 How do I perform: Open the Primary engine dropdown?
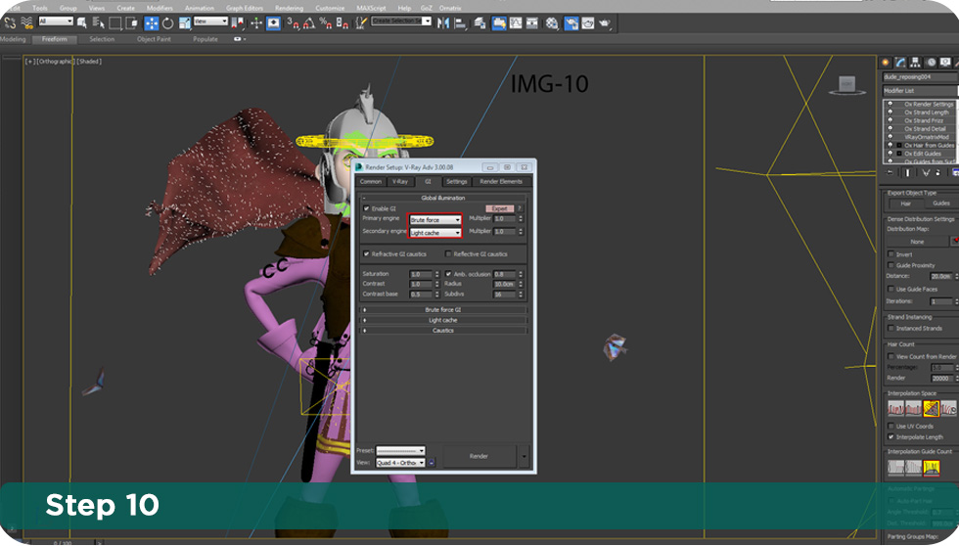(x=435, y=220)
